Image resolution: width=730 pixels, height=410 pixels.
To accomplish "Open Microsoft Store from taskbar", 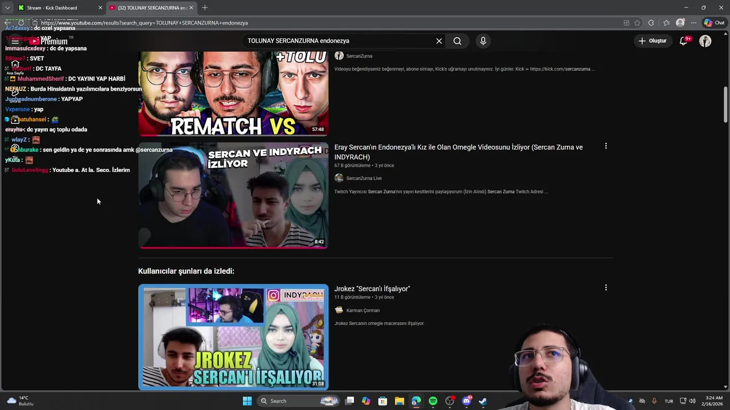I will click(x=383, y=401).
